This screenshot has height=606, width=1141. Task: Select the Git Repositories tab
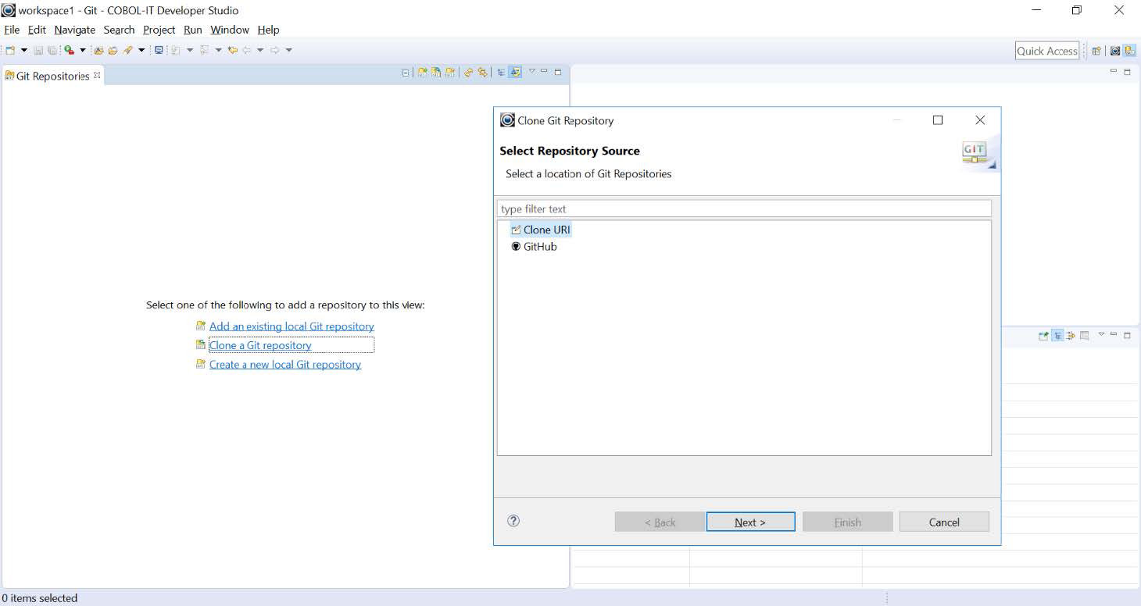tap(52, 76)
